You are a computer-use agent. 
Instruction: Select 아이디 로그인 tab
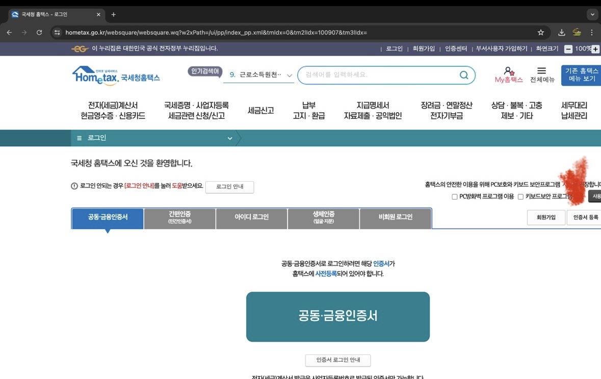pos(251,218)
